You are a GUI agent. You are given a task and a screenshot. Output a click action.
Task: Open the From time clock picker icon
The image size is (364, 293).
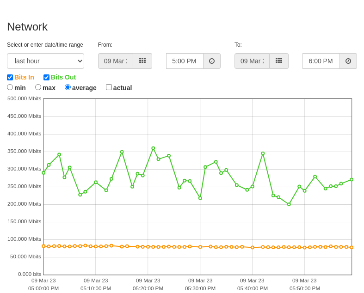pos(212,61)
